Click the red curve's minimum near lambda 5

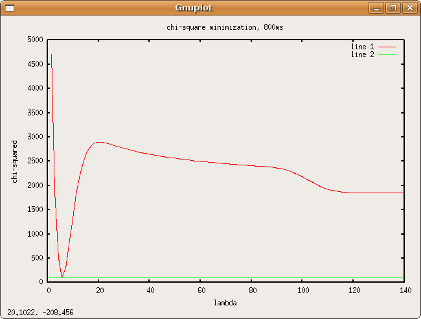click(62, 277)
